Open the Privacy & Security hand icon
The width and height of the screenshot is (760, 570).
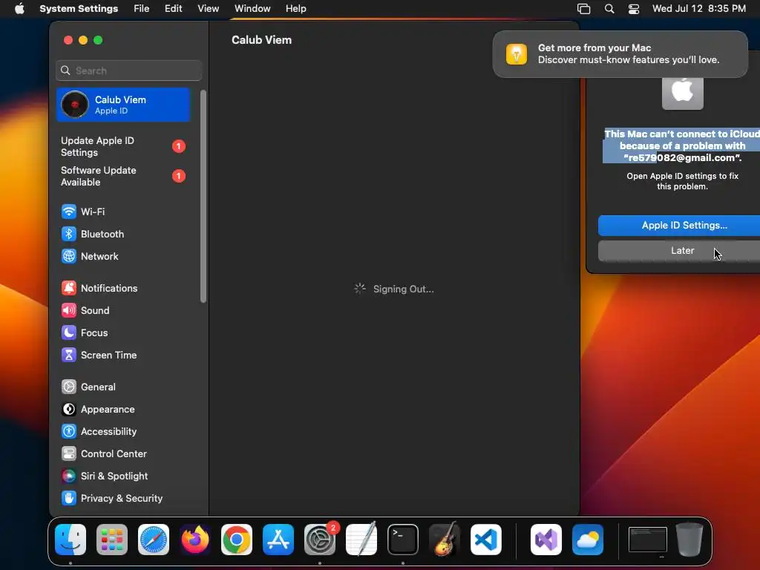(x=69, y=499)
